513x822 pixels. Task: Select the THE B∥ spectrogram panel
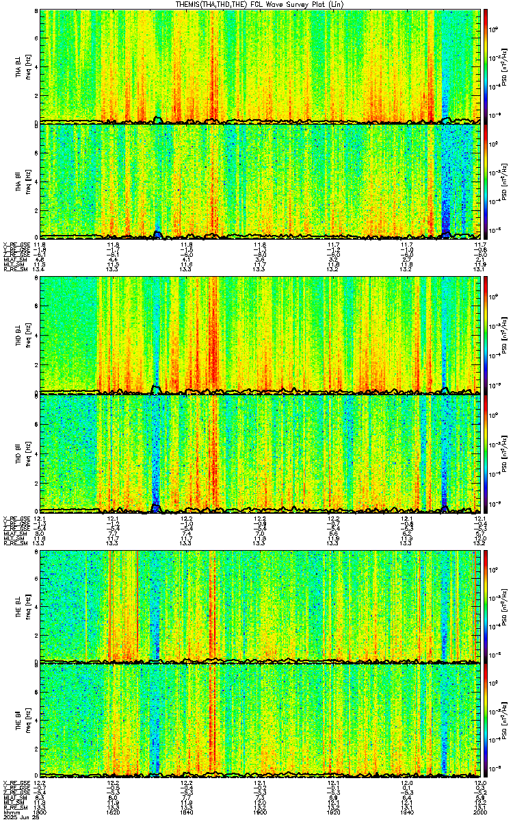pyautogui.click(x=261, y=721)
